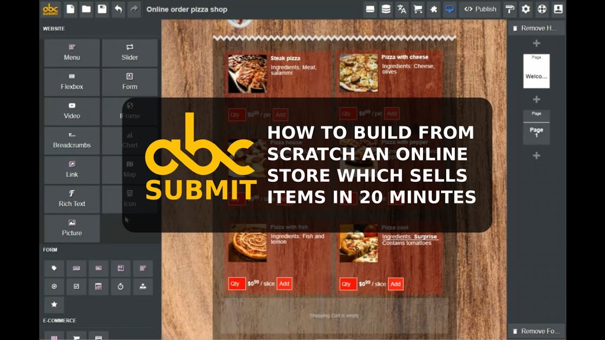Redo the last undone action
The height and width of the screenshot is (340, 605).
pos(134,9)
